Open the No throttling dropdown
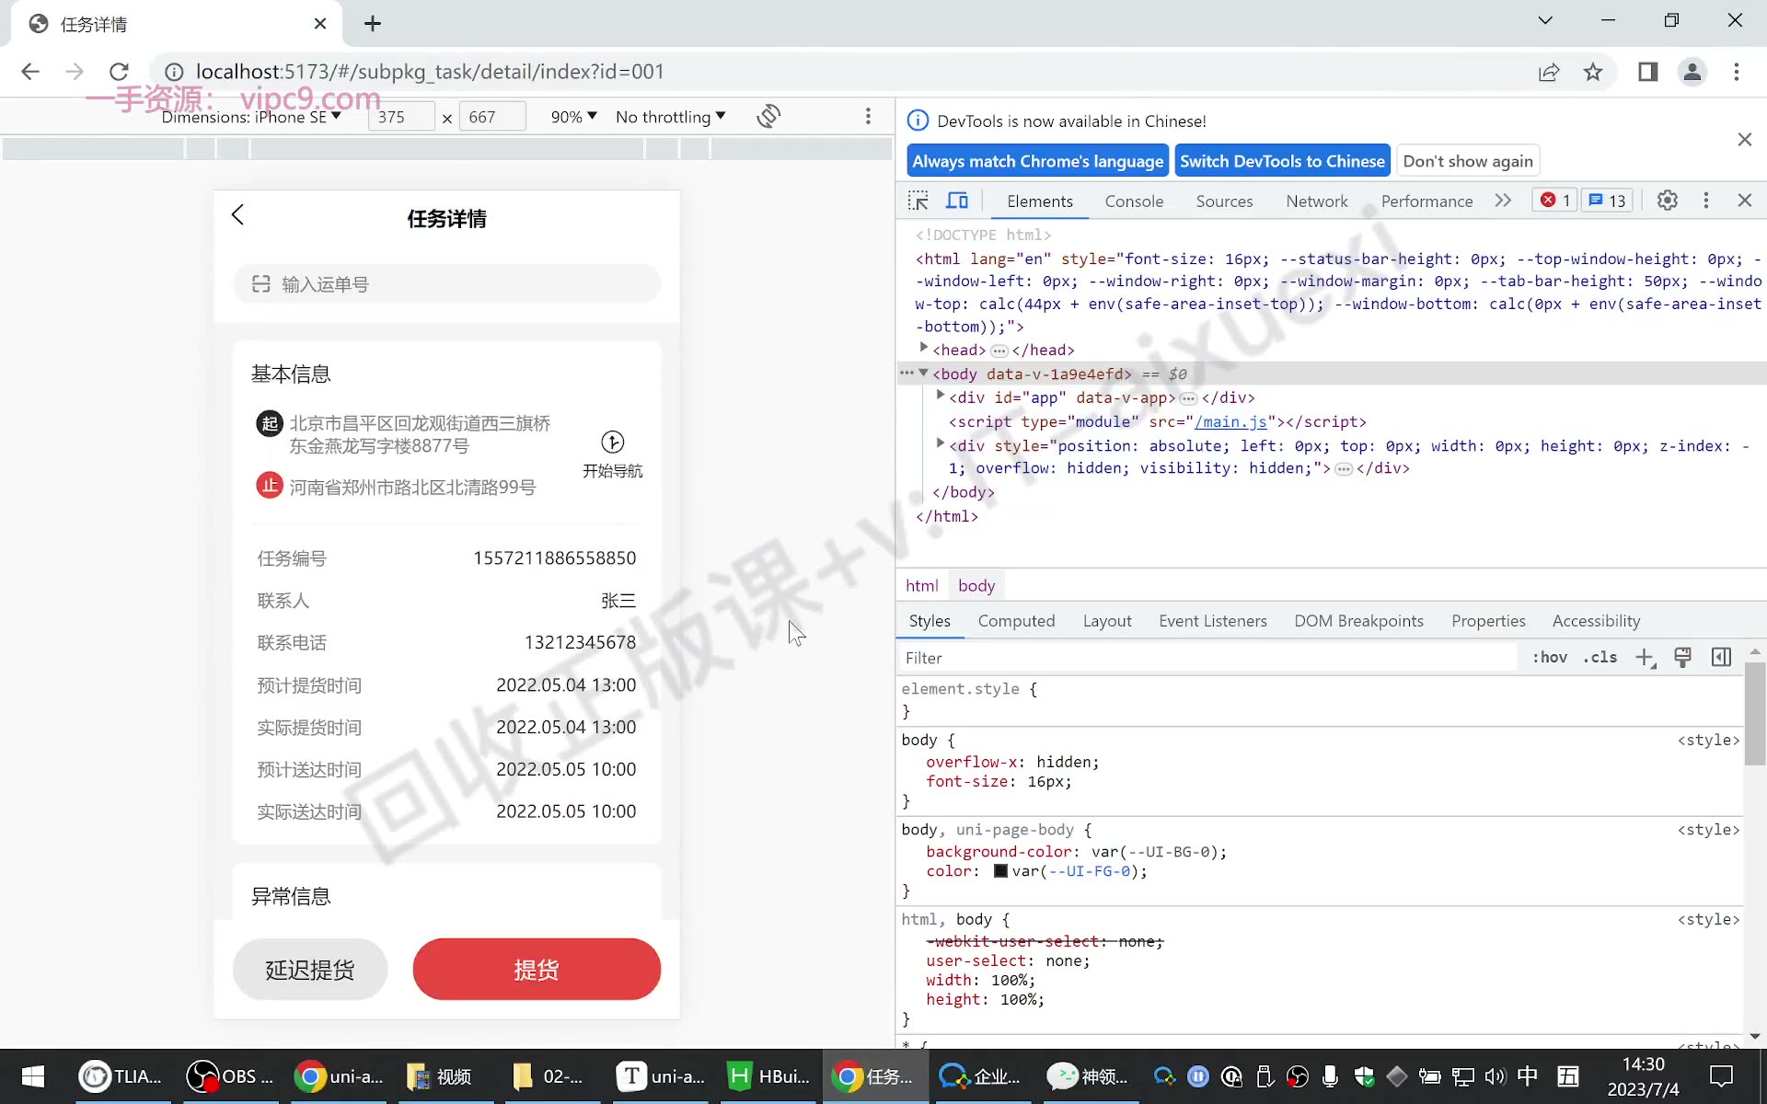Screen dimensions: 1767x1104 pyautogui.click(x=671, y=117)
